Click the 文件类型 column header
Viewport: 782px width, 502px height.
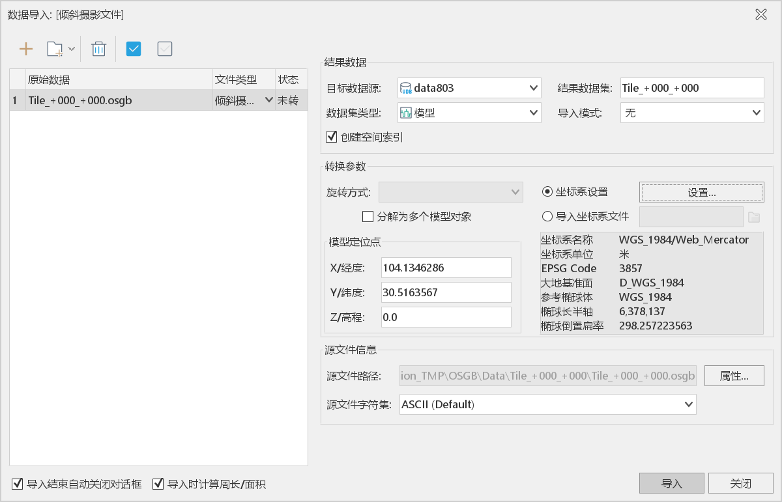pyautogui.click(x=243, y=79)
